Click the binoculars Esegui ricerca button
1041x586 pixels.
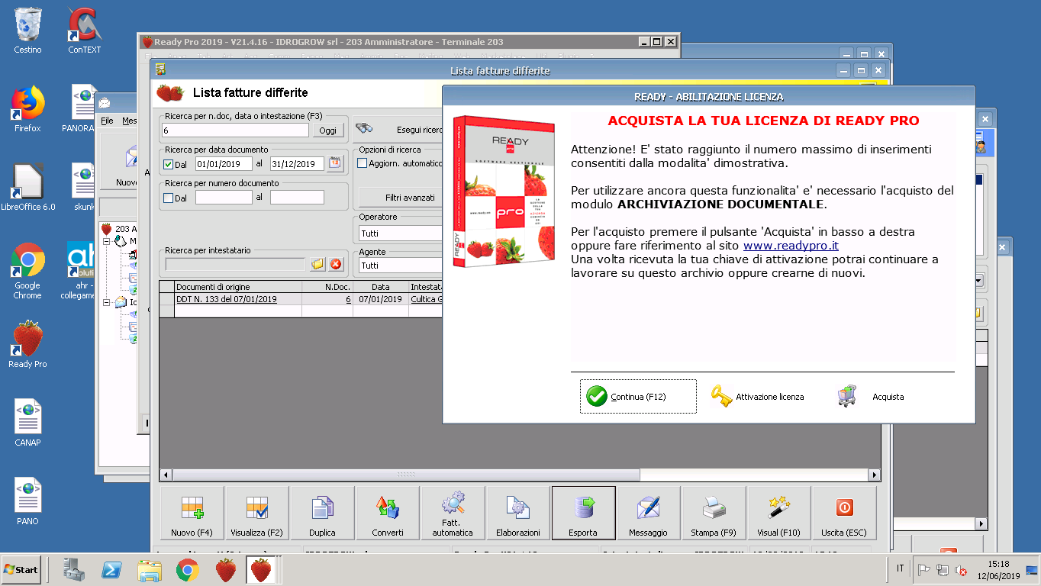pyautogui.click(x=398, y=130)
